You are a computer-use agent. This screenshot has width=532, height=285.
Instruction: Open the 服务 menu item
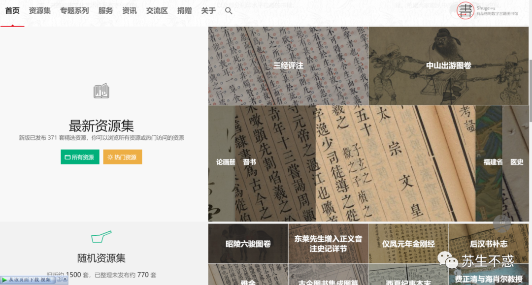point(105,11)
